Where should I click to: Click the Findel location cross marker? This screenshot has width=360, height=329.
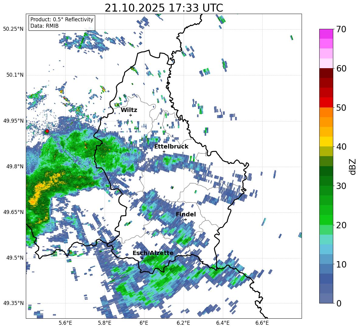185,220
